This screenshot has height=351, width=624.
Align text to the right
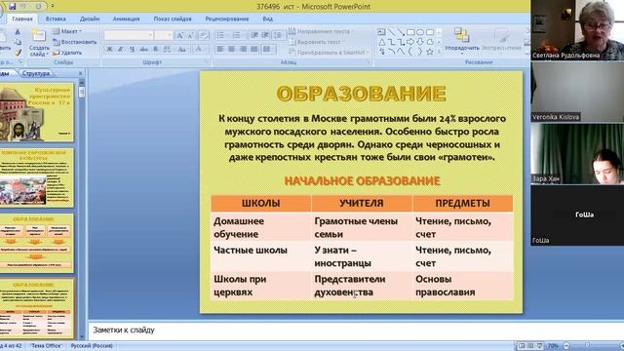[243, 50]
